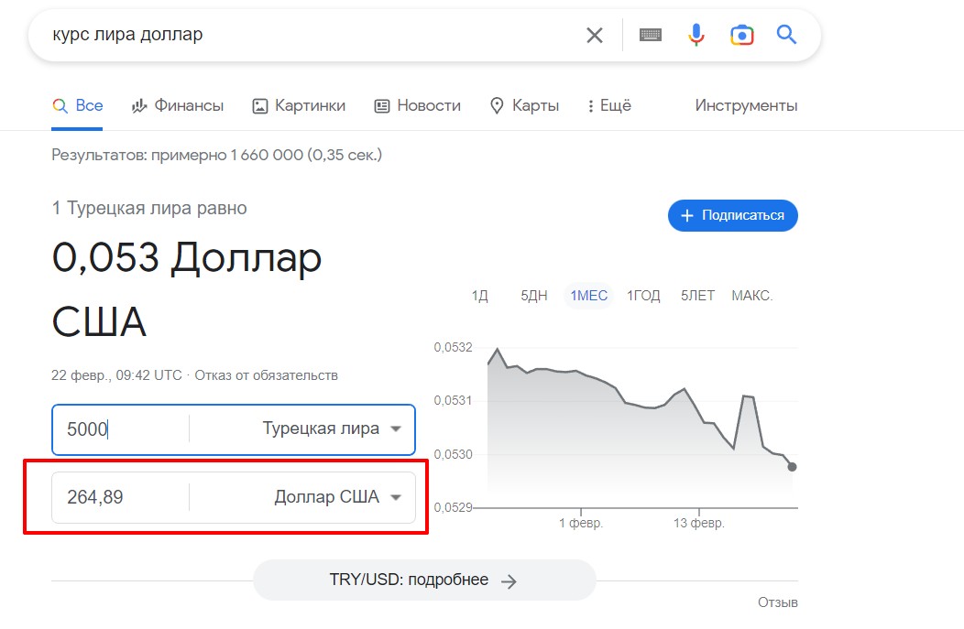Click the 264,89 dollar amount field

119,498
